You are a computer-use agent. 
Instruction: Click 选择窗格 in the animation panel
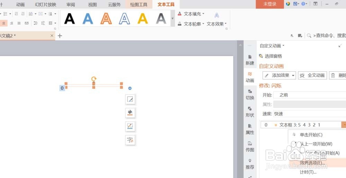(x=271, y=56)
